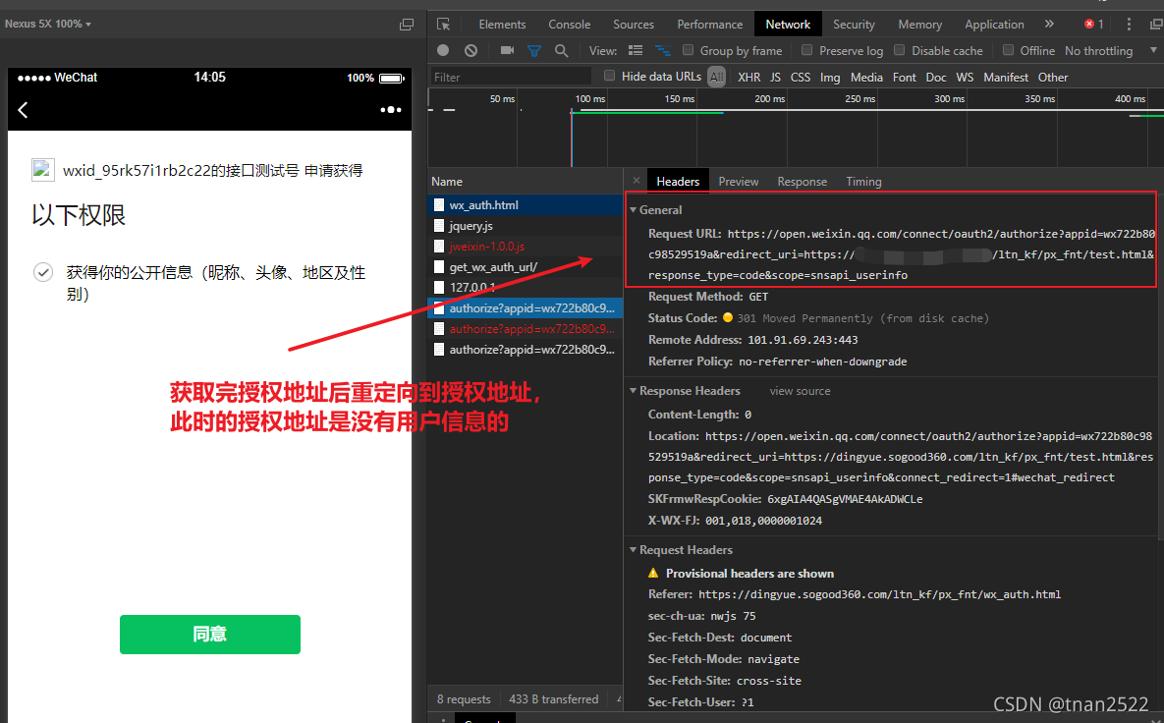Open DevTools three-dot menu
1164x723 pixels.
coord(1129,24)
